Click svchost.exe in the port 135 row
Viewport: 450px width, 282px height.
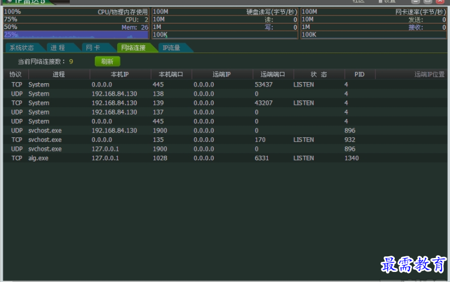(x=45, y=140)
